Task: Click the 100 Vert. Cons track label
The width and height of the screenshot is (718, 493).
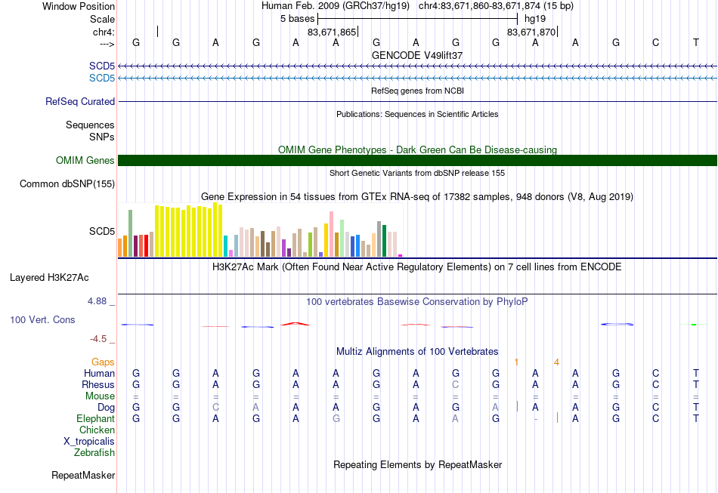Action: 42,319
